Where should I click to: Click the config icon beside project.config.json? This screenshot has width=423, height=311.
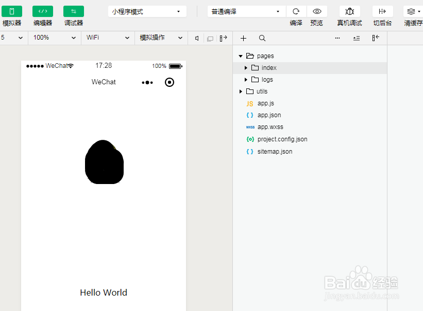(x=250, y=139)
